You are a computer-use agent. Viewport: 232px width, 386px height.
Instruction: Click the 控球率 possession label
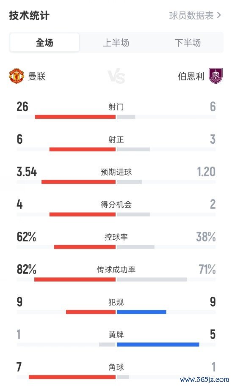(x=116, y=237)
